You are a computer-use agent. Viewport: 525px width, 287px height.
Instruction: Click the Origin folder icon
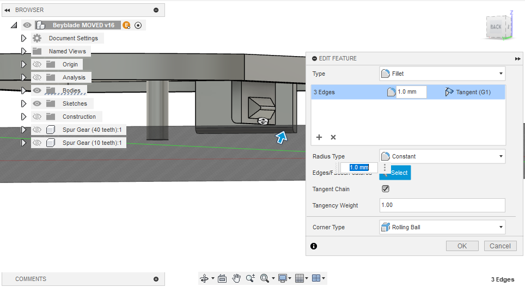coord(51,64)
